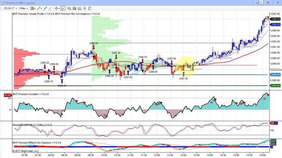The height and width of the screenshot is (158, 282).
Task: Open the chart properties icon
Action: click(89, 8)
